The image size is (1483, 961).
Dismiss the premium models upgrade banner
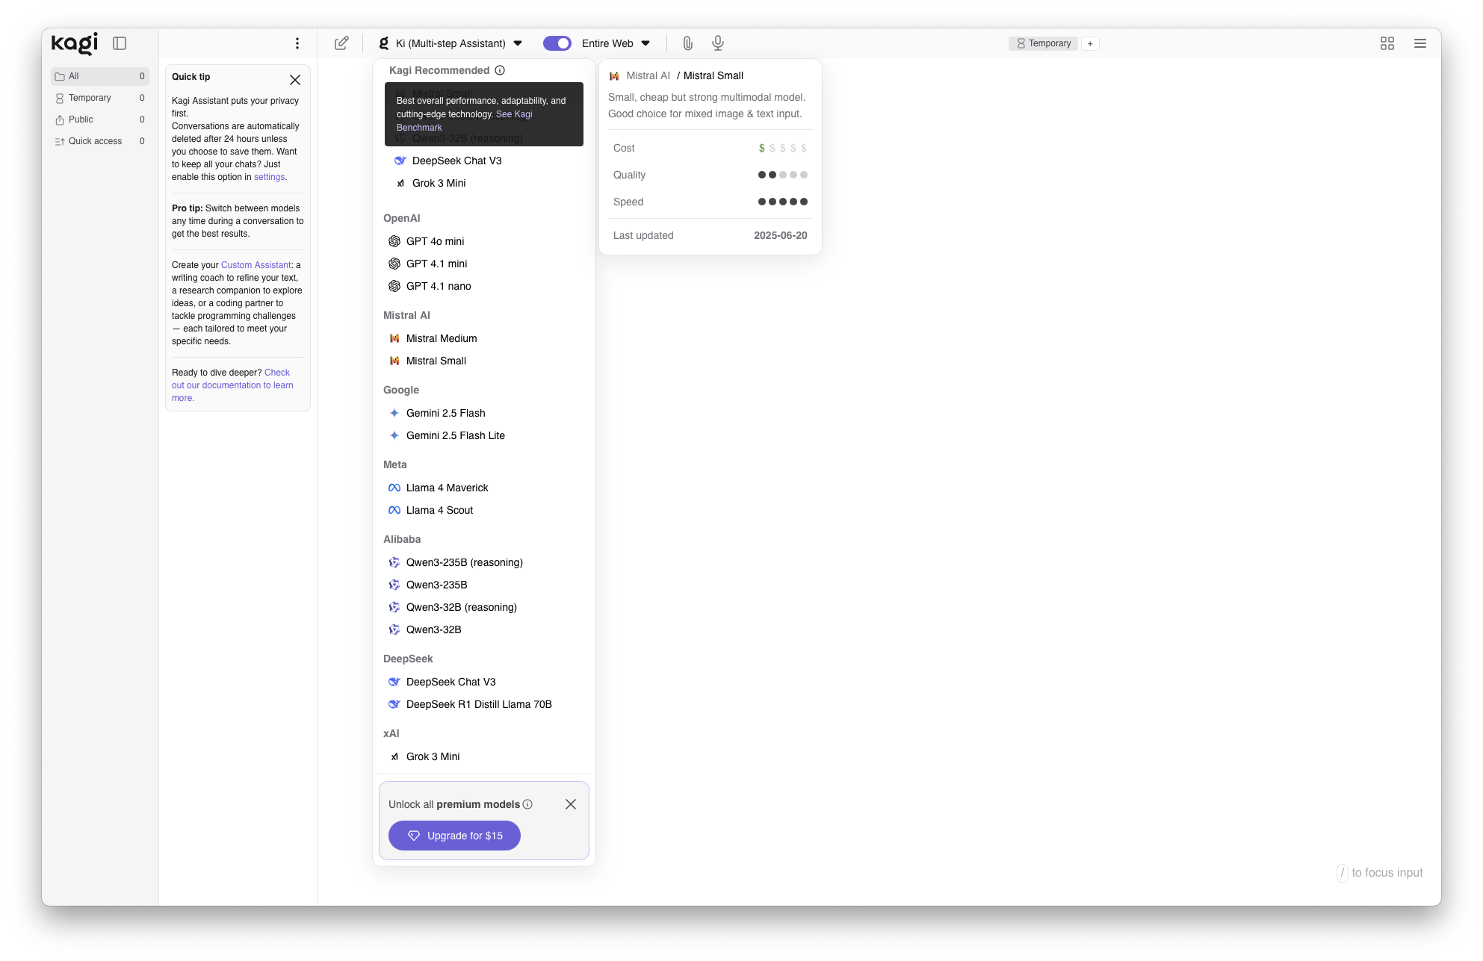571,804
